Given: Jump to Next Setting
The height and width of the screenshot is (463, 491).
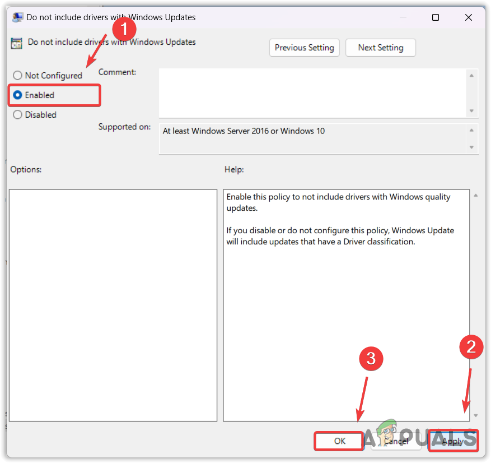Looking at the screenshot, I should pyautogui.click(x=381, y=48).
